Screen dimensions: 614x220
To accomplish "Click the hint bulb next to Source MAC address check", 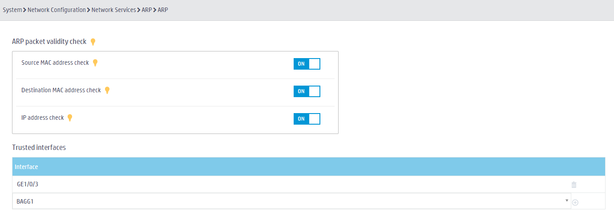I will (x=95, y=63).
